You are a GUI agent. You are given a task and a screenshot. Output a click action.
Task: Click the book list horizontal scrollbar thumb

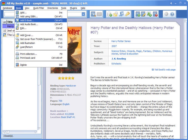pos(7,132)
